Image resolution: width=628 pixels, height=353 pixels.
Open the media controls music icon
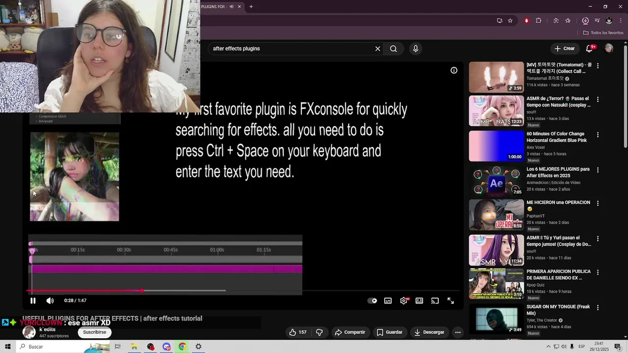coord(597,21)
